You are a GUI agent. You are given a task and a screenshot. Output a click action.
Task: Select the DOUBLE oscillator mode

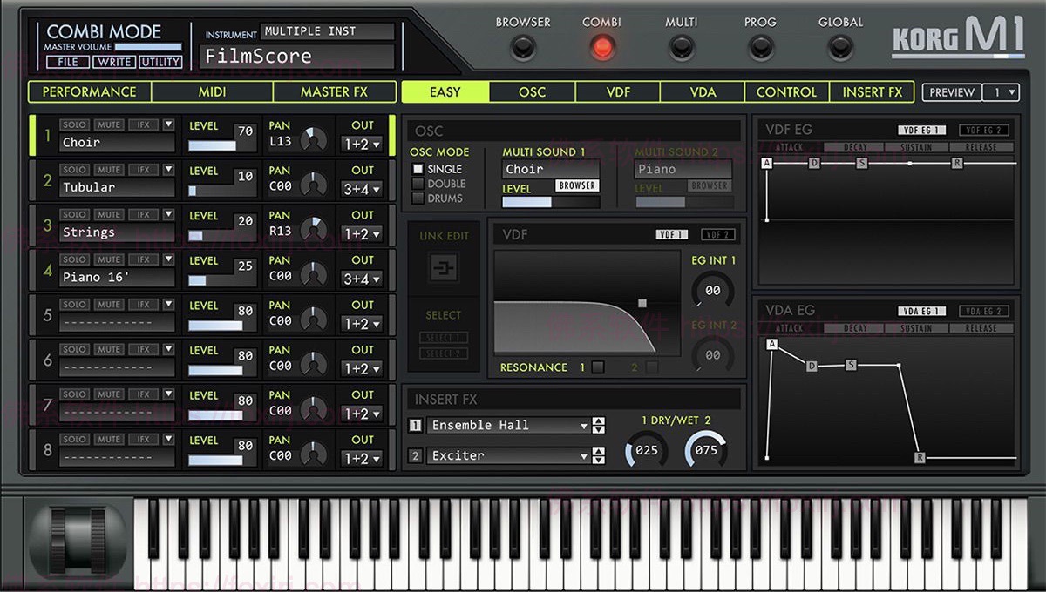click(x=418, y=184)
